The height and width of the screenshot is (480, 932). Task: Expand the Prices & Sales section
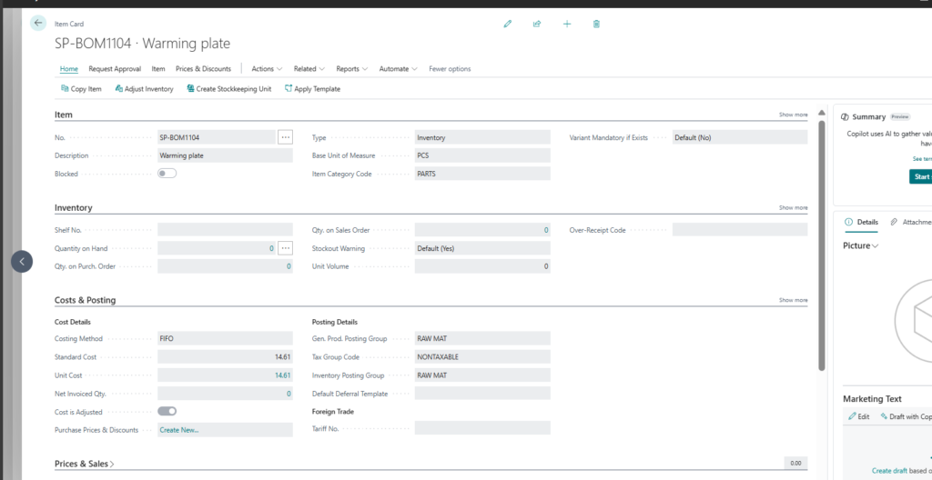[x=85, y=464]
